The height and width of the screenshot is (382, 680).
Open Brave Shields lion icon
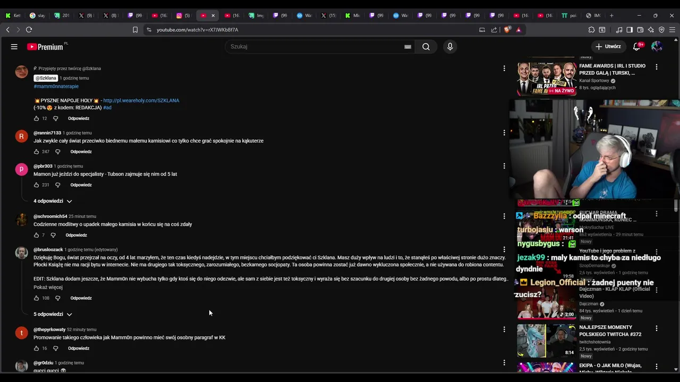click(x=507, y=30)
